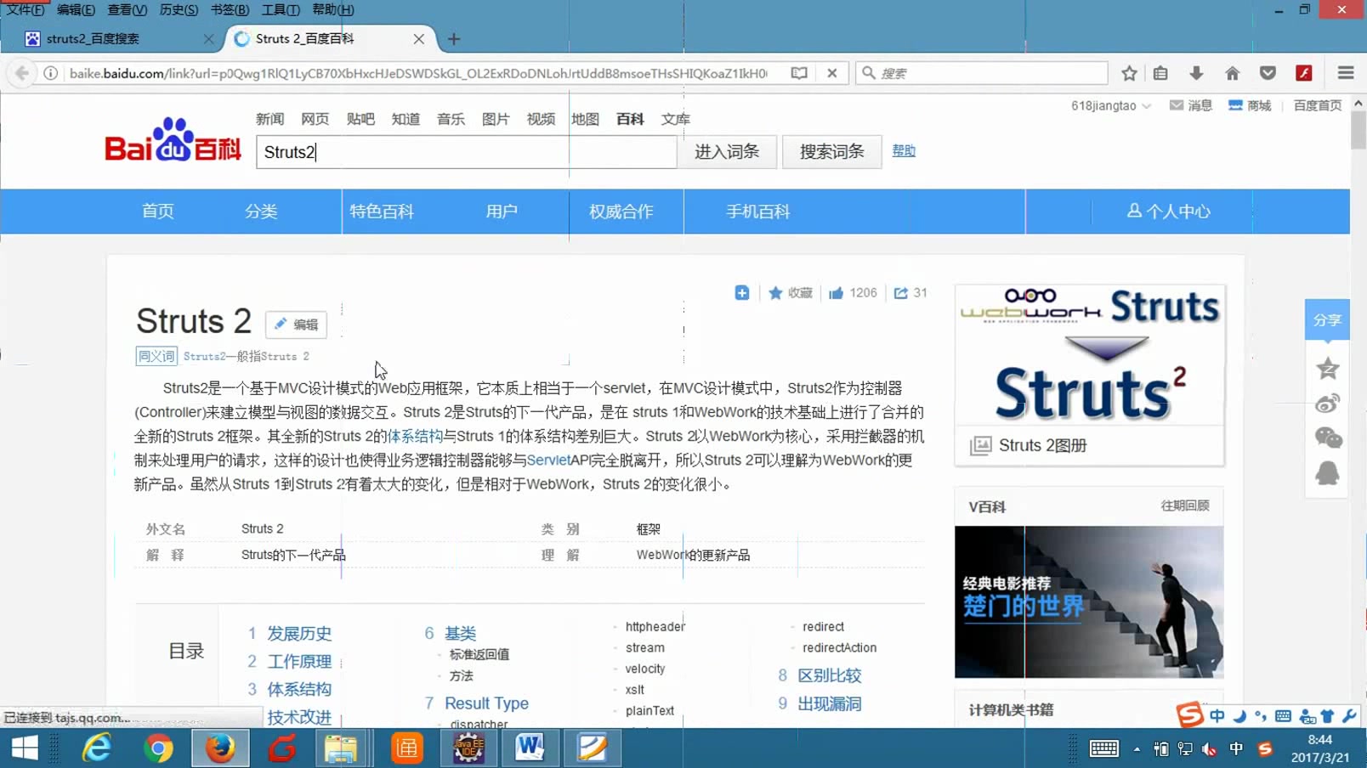This screenshot has width=1367, height=768.
Task: Stop page loading with the address bar X
Action: 832,73
